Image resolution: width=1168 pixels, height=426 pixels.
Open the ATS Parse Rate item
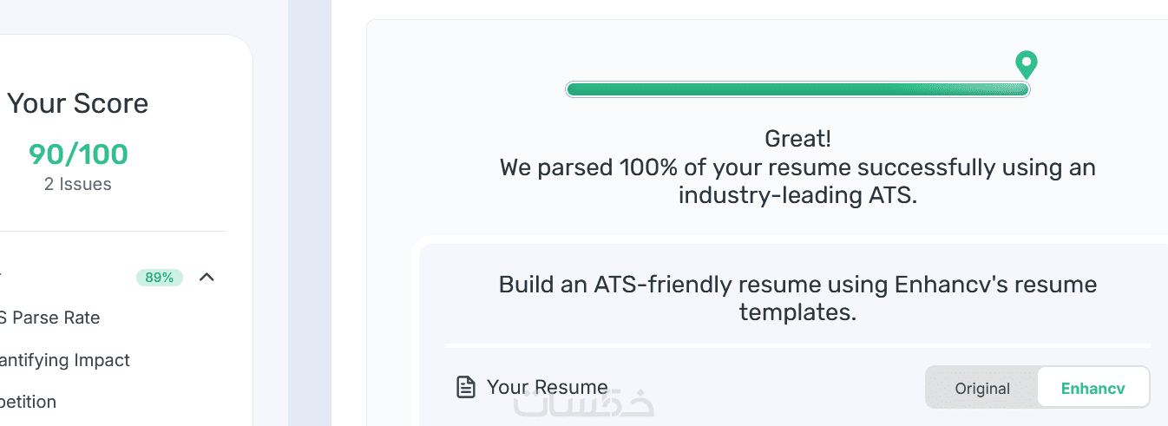pos(50,318)
